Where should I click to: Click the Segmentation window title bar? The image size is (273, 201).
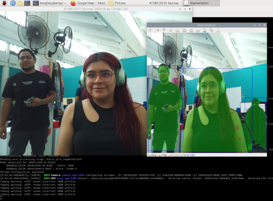tap(206, 25)
